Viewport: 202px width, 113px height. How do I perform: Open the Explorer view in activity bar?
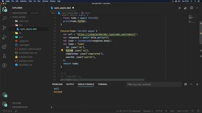4,9
